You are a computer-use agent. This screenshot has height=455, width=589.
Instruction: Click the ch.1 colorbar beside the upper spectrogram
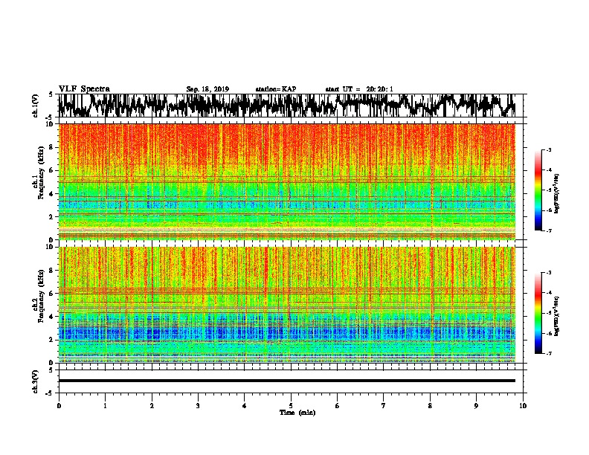pos(538,190)
